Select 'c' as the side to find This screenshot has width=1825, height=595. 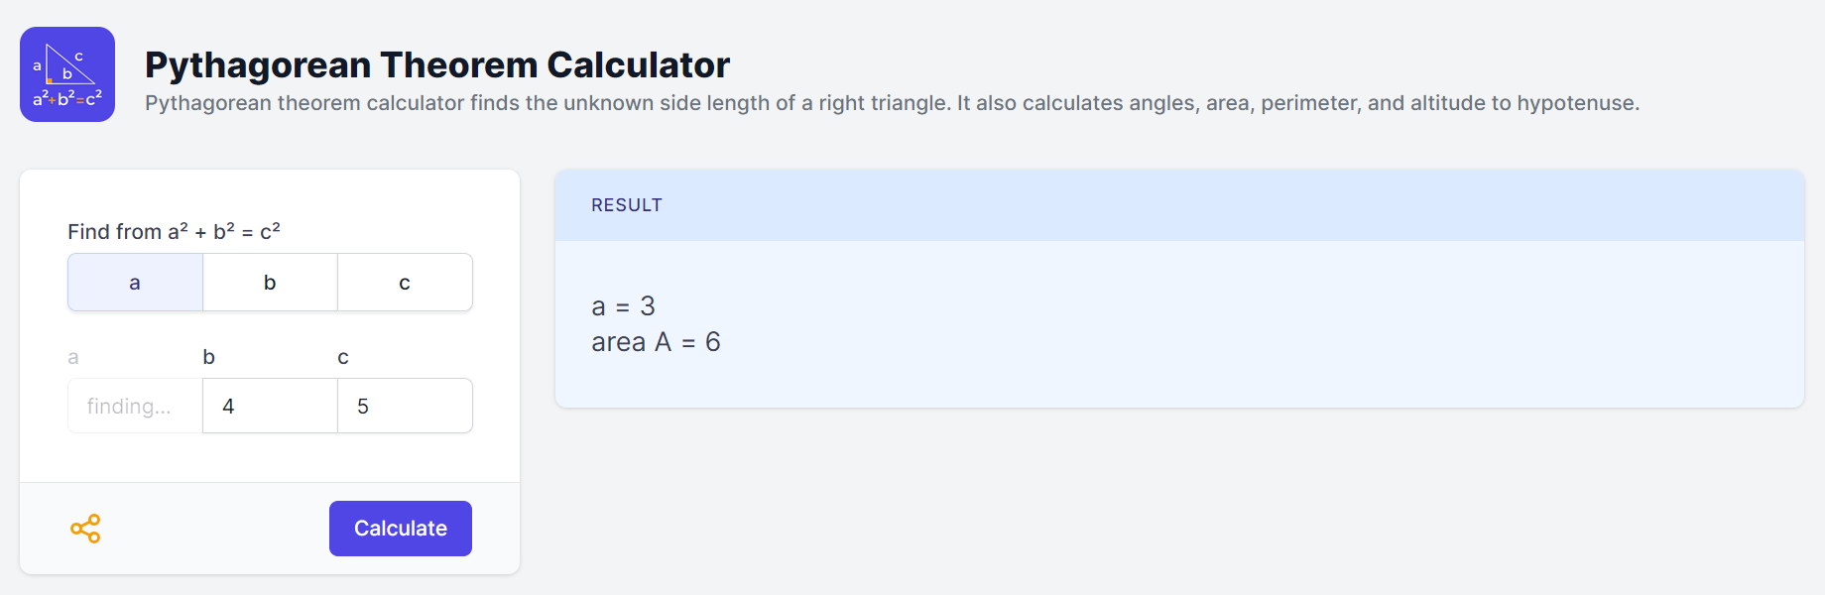(405, 283)
